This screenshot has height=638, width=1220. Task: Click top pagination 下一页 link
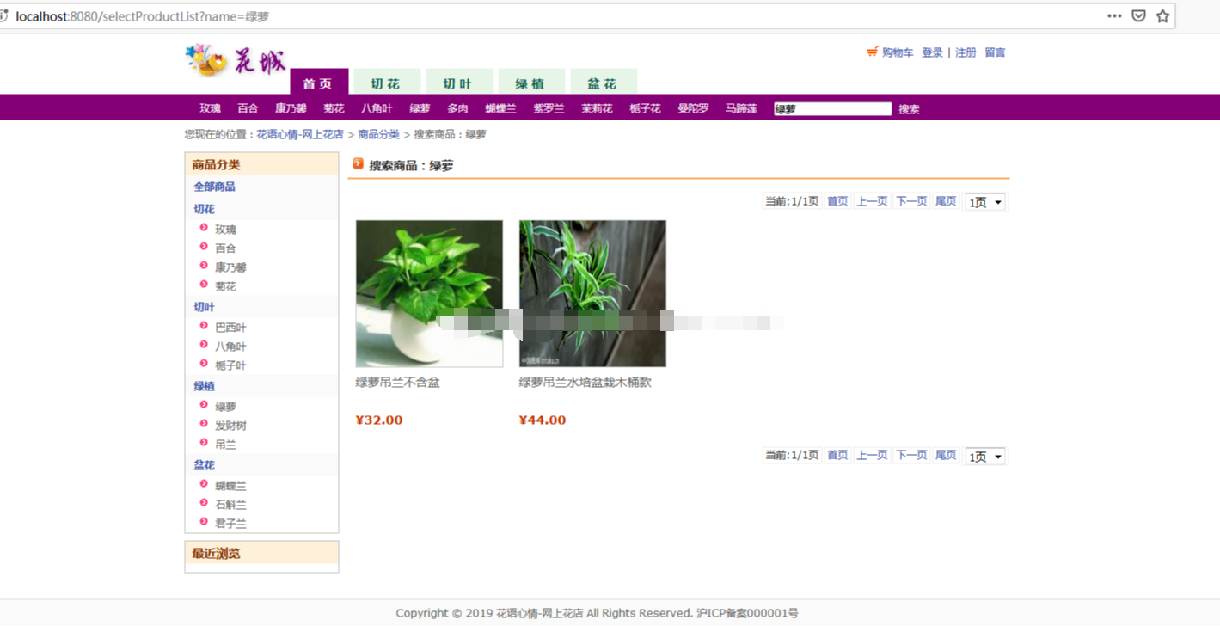click(x=911, y=201)
